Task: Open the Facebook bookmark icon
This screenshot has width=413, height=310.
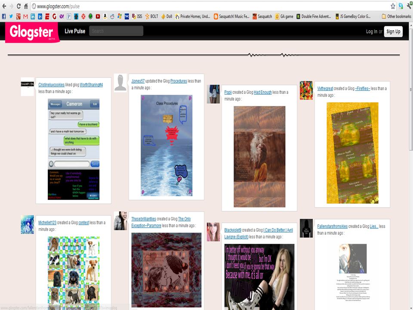Action: coord(4,16)
